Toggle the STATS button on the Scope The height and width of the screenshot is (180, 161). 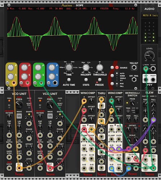(x=86, y=80)
